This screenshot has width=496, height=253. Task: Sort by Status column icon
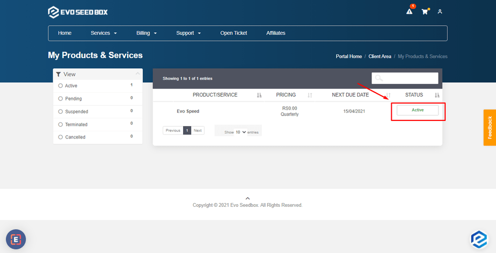click(x=437, y=95)
